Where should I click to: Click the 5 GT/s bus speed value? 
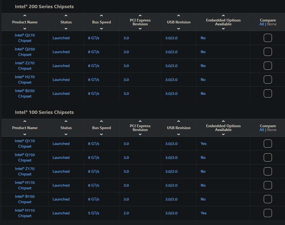tap(93, 213)
